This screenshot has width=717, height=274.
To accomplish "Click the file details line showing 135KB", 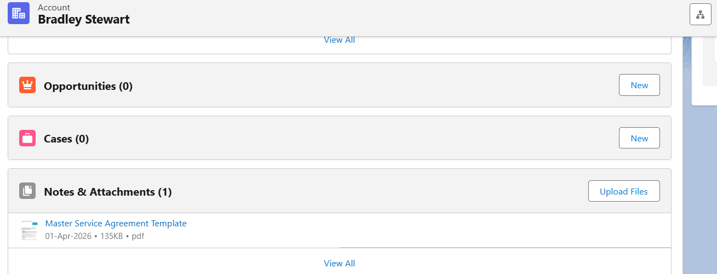I will 94,236.
